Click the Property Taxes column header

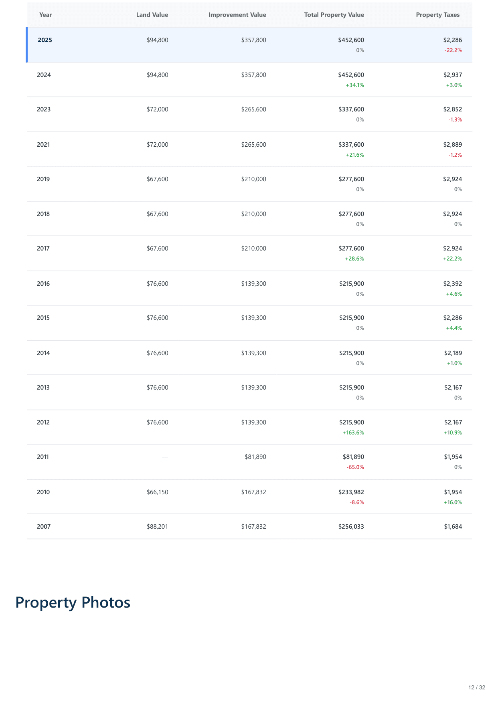437,15
